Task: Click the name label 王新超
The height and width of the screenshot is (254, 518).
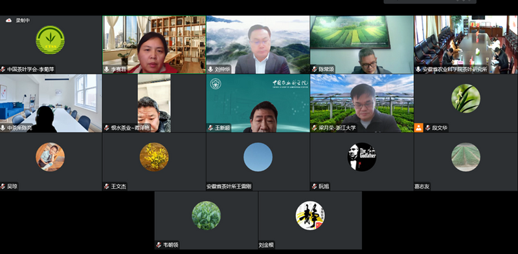Action: [222, 128]
